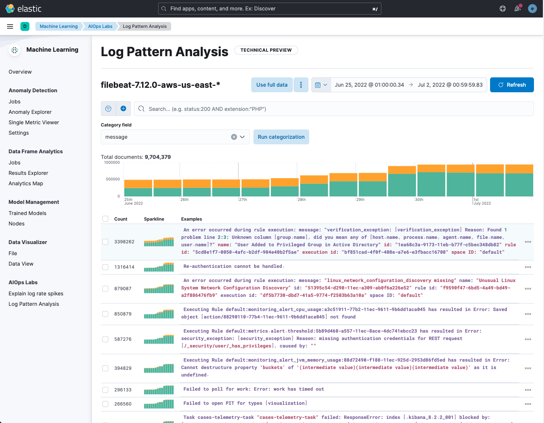Tick the checkbox for count 879087 row
The height and width of the screenshot is (423, 544).
[105, 289]
